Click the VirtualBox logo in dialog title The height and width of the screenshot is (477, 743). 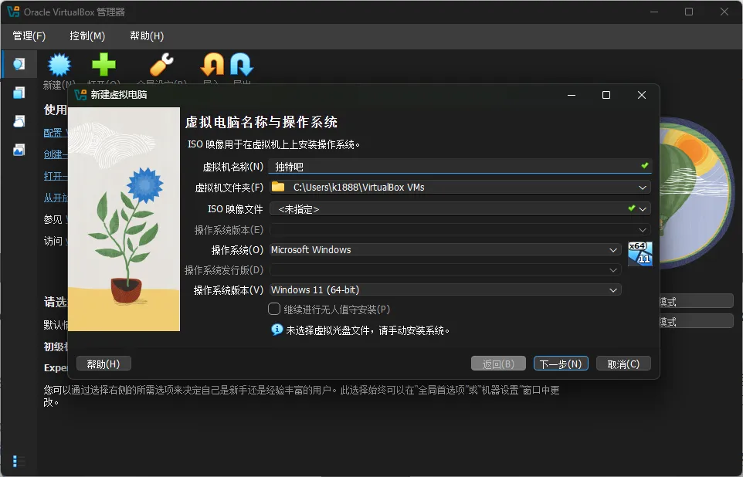pos(81,95)
